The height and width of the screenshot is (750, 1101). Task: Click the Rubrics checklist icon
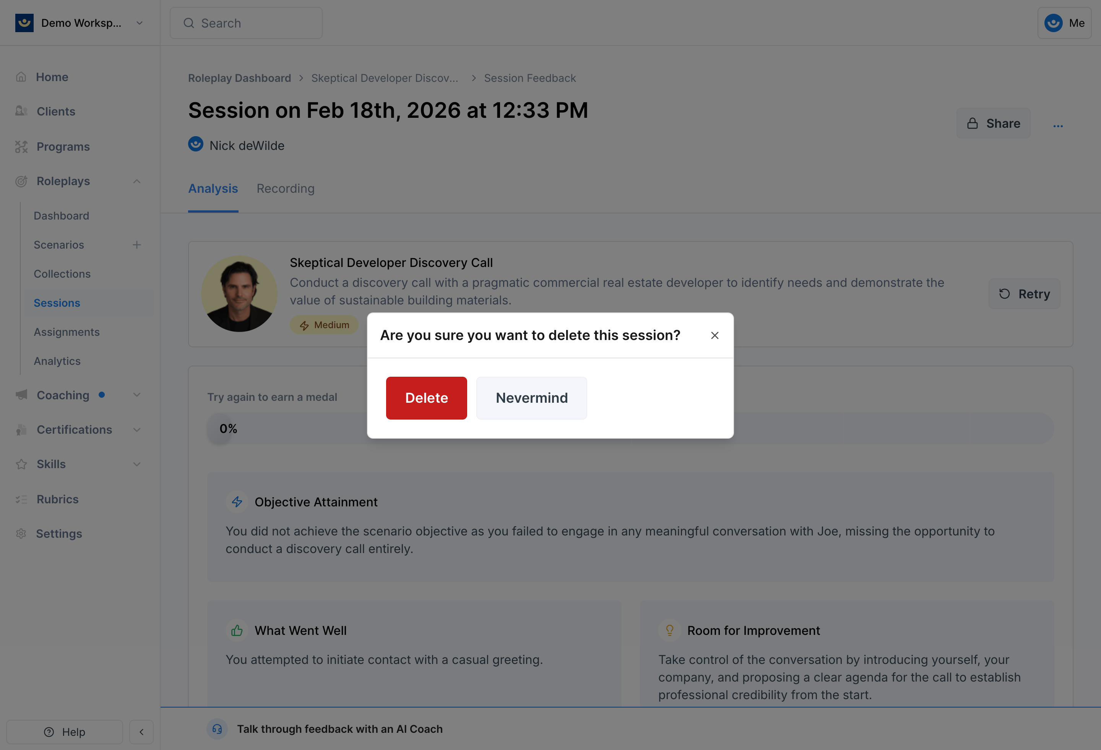[x=21, y=499]
